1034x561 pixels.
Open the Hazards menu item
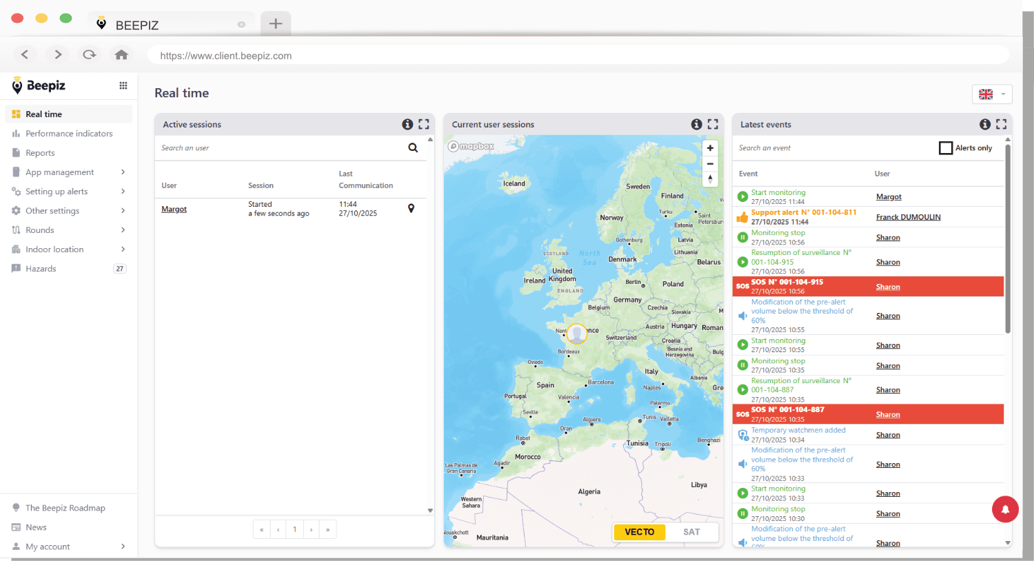coord(41,269)
